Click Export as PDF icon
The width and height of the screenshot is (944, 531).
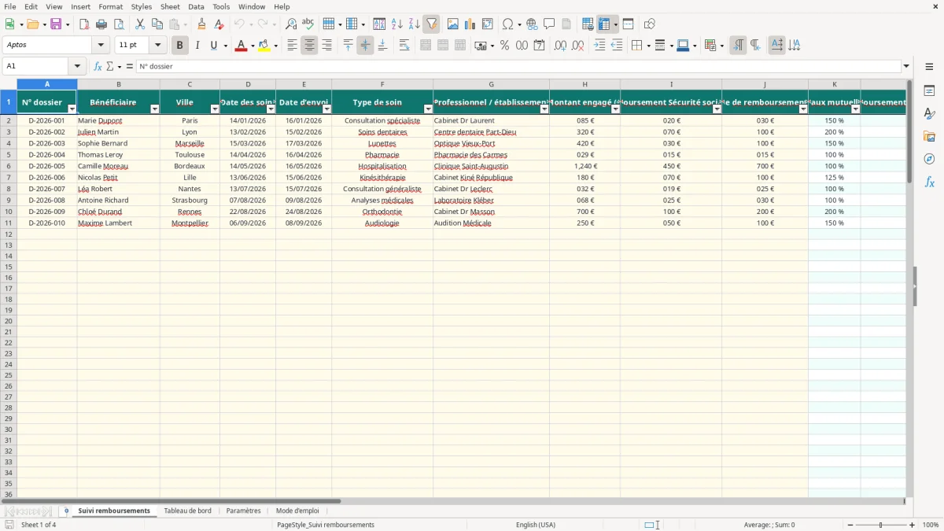coord(84,24)
